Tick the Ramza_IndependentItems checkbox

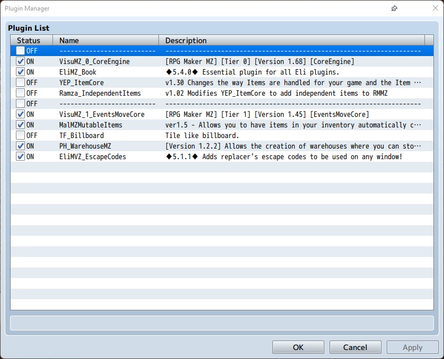20,93
